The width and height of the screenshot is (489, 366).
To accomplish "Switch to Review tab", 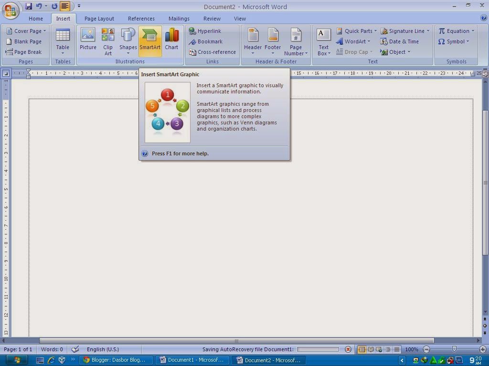I will 212,19.
